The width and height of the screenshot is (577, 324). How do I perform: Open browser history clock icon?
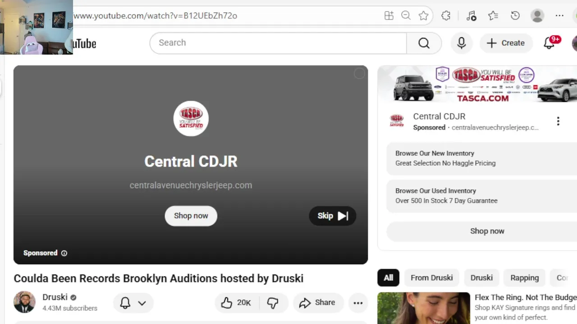[515, 16]
